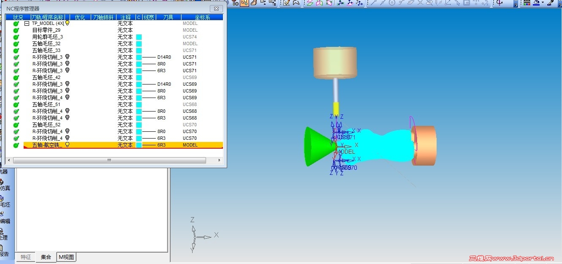Click status checkmark of 用轮廓毛坯_3
Image resolution: width=562 pixels, height=264 pixels.
coord(16,37)
